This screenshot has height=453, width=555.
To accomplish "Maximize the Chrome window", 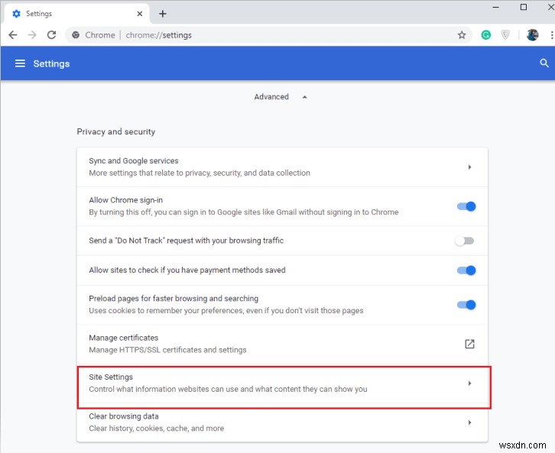I will pyautogui.click(x=524, y=7).
